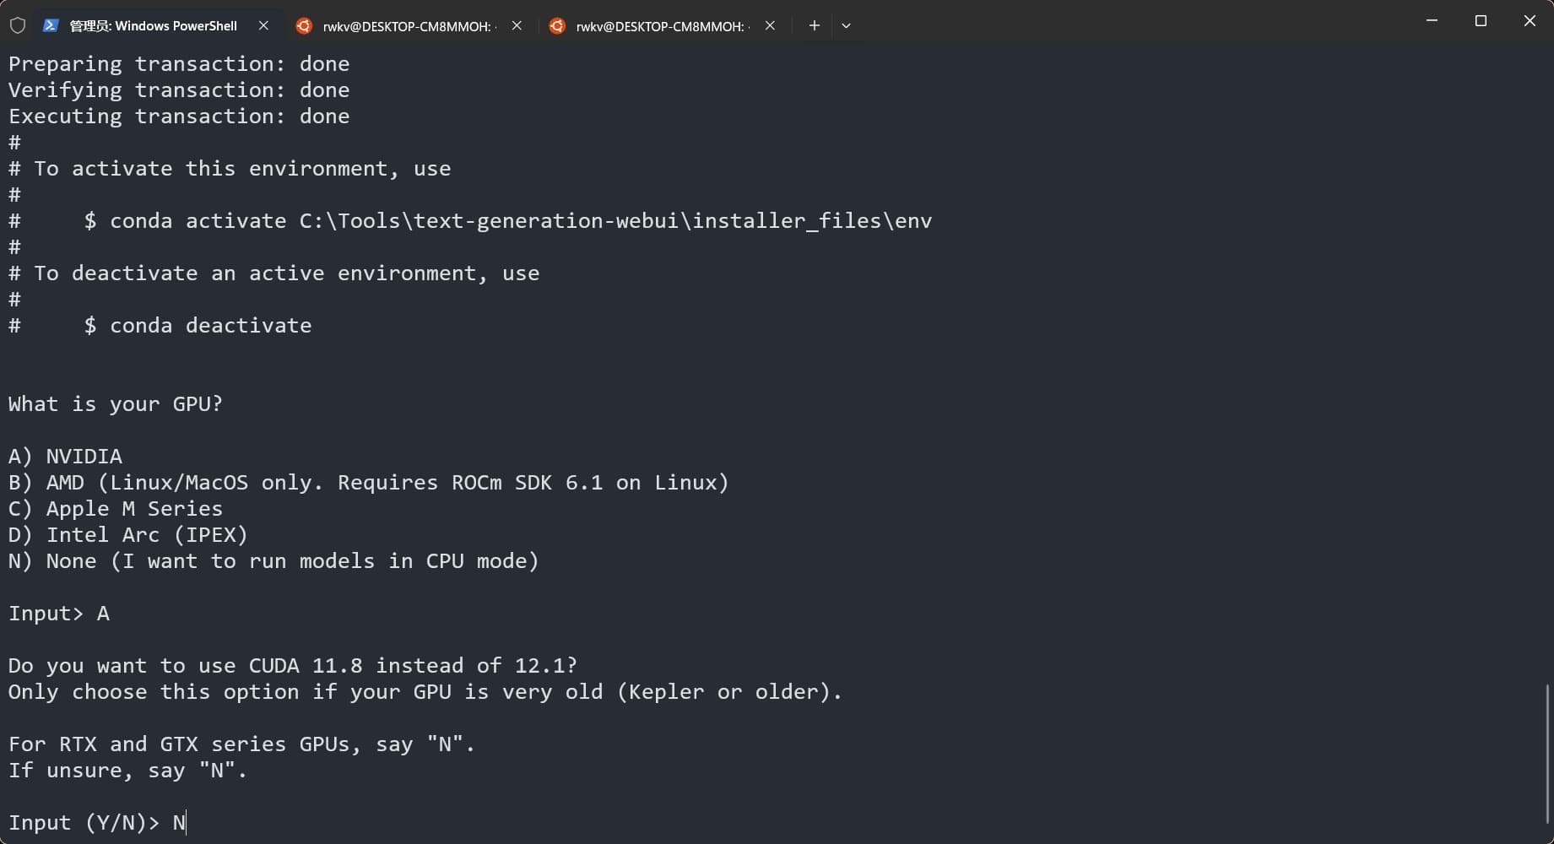The height and width of the screenshot is (844, 1554).
Task: Click the Ubuntu icon on the middle tab
Action: click(304, 26)
